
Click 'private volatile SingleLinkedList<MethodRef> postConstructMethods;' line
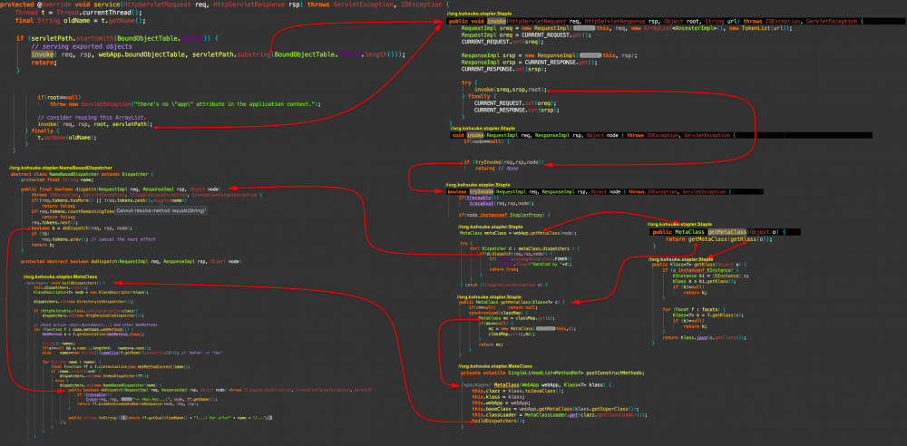coord(551,373)
